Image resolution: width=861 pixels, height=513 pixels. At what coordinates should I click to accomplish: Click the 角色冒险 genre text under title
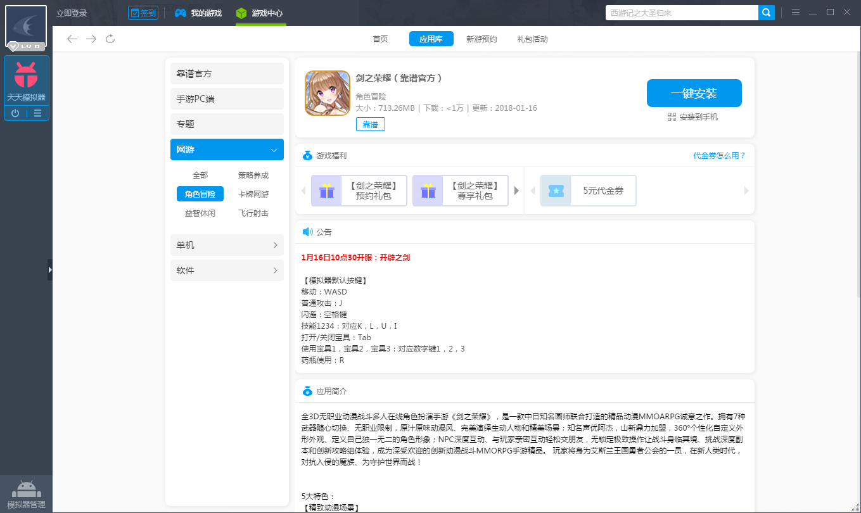click(x=371, y=97)
